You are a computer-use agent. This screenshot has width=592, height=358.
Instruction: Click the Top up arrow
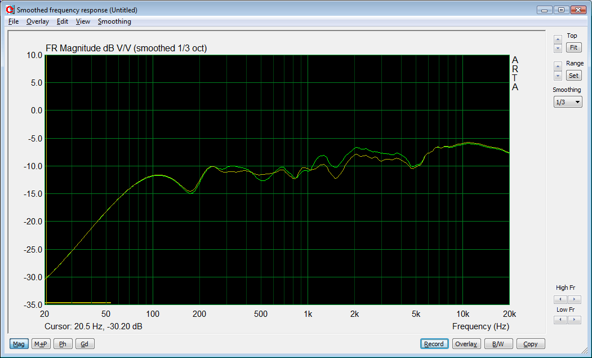[x=558, y=39]
